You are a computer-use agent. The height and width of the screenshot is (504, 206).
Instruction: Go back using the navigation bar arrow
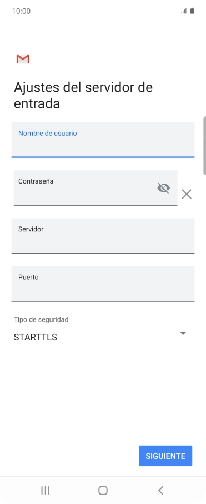pyautogui.click(x=161, y=490)
